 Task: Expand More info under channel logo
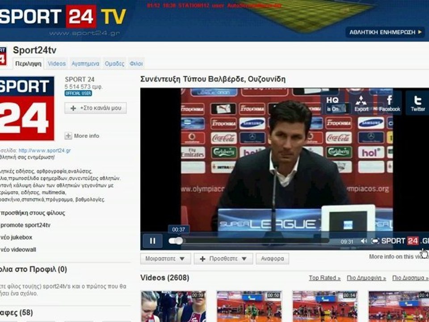[x=82, y=136]
